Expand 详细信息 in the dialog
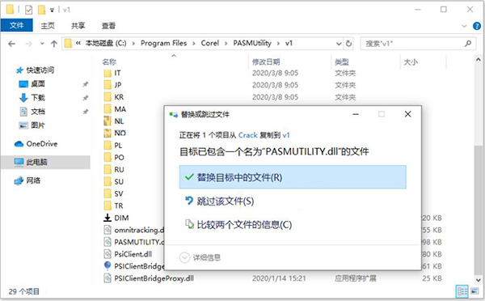The width and height of the screenshot is (485, 301). [200, 257]
